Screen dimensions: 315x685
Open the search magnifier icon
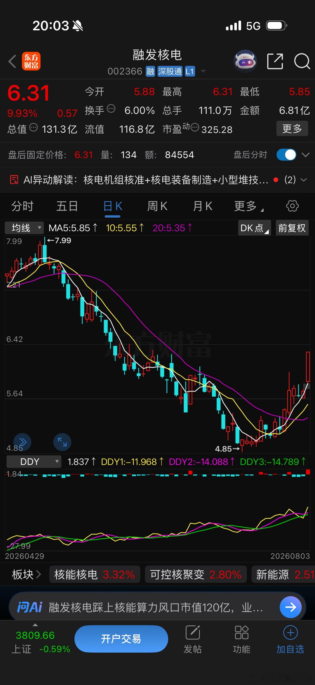pyautogui.click(x=302, y=61)
